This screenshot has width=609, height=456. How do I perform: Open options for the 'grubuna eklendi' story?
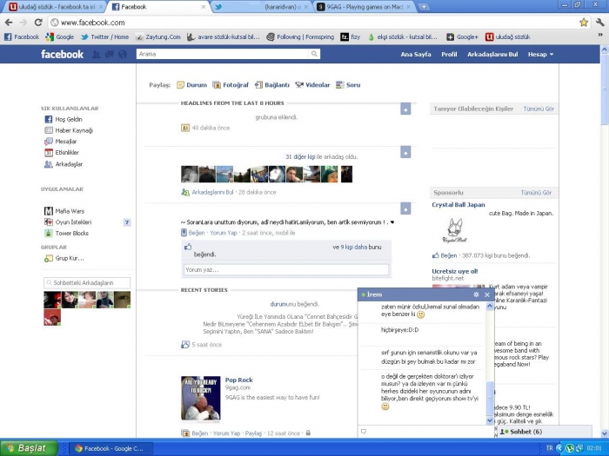[x=405, y=109]
